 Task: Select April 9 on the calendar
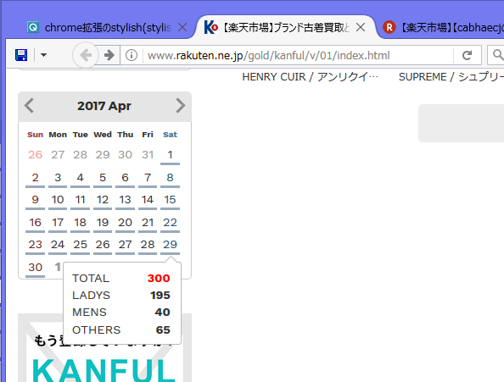point(35,200)
